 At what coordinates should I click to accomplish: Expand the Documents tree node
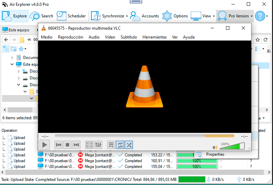pyautogui.click(x=12, y=58)
